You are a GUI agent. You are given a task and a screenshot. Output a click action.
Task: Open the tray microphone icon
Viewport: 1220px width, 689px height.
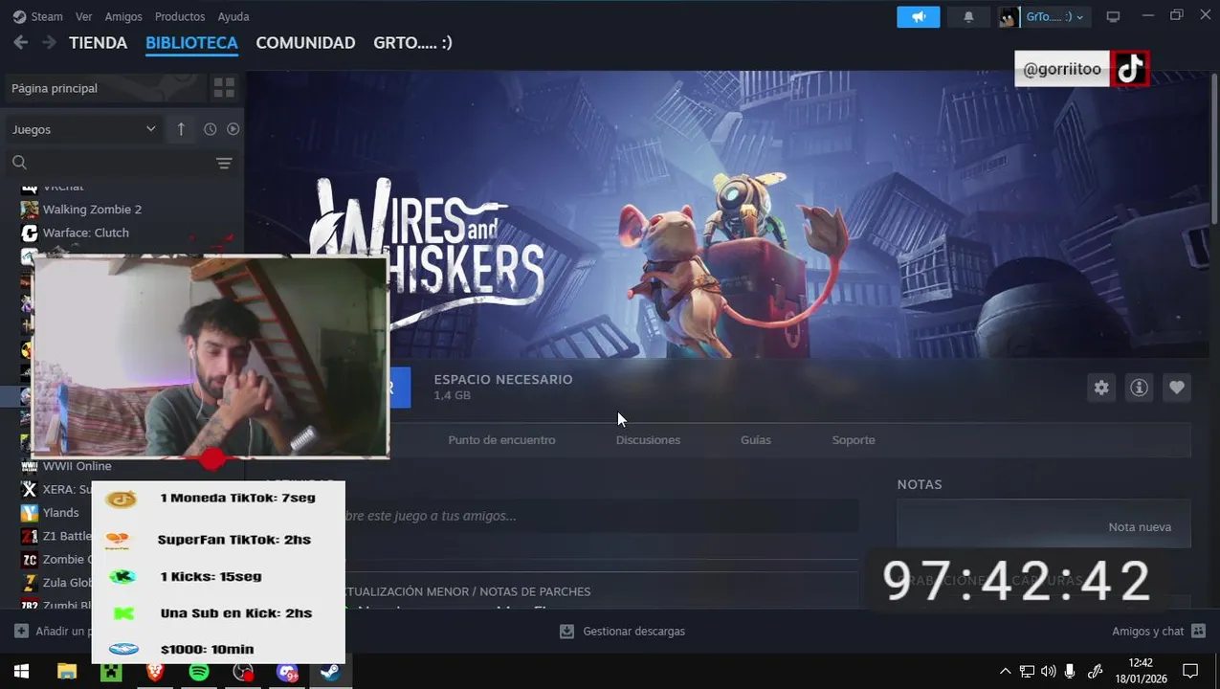click(1070, 672)
